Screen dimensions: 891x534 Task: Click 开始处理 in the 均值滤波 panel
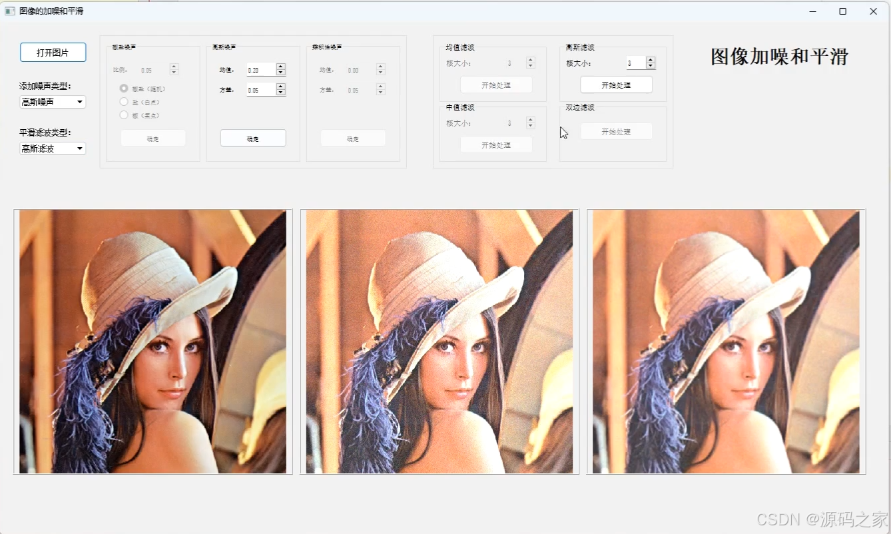click(496, 85)
